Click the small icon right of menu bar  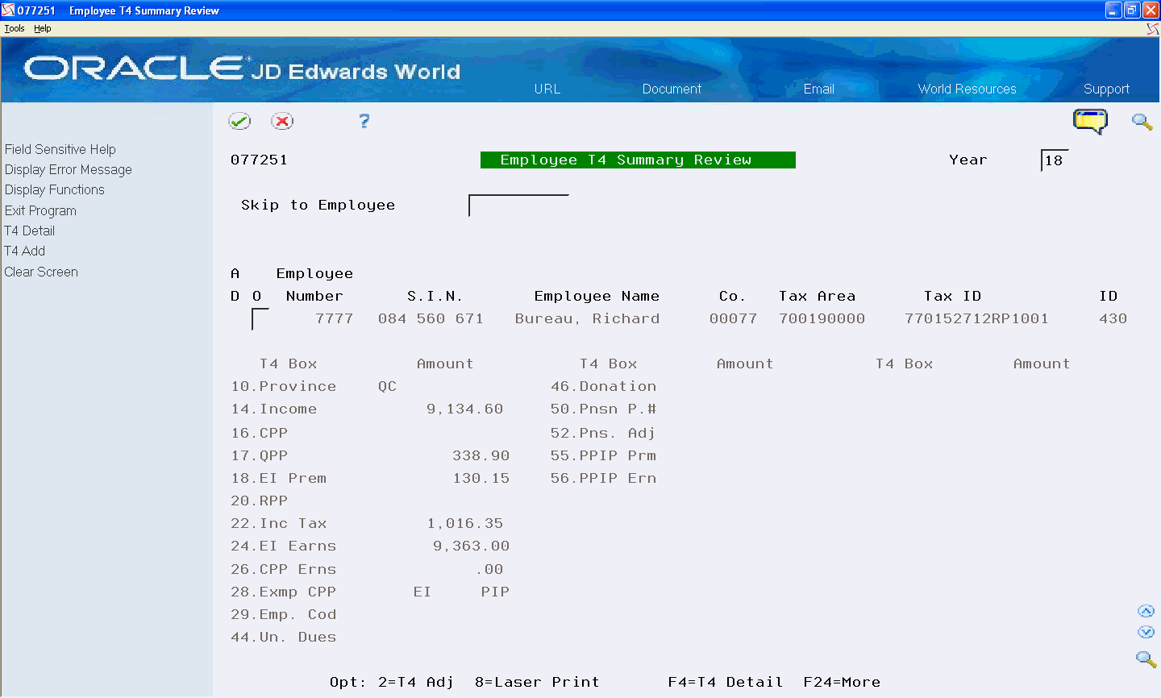(x=1153, y=28)
